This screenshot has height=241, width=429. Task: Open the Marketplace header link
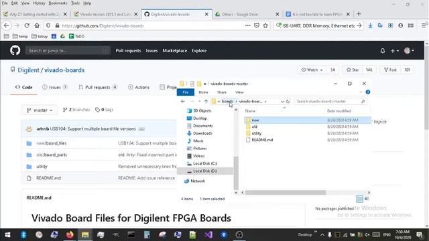click(174, 51)
